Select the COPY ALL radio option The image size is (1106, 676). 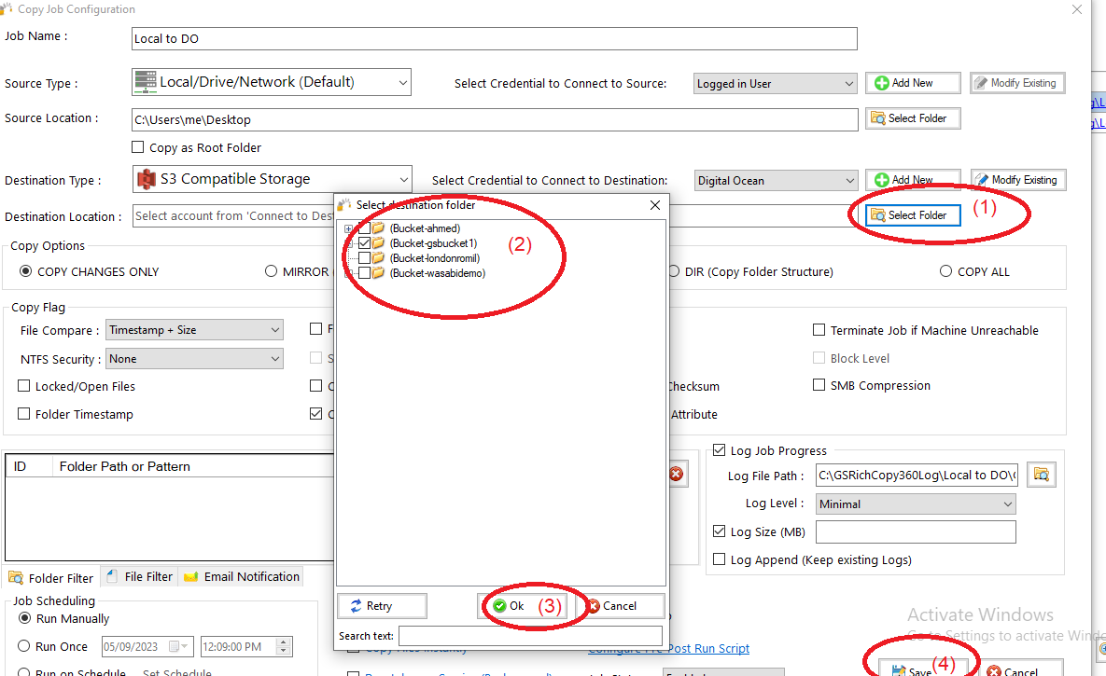[947, 271]
